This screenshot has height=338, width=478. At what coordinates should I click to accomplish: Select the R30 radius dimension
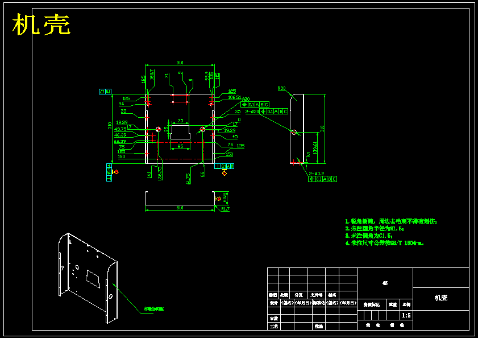pyautogui.click(x=282, y=88)
